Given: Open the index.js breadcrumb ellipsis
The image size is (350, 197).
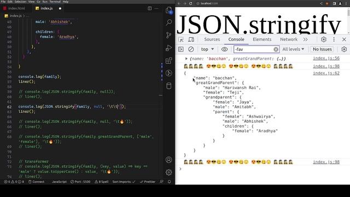Looking at the screenshot, I should 28,16.
